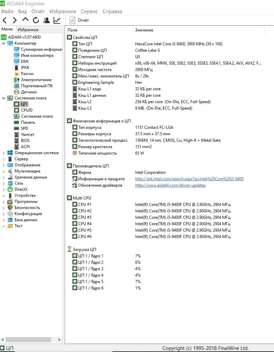Expand the Отображение tree node
The width and height of the screenshot is (274, 352).
(x=3, y=165)
